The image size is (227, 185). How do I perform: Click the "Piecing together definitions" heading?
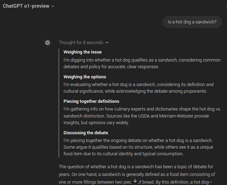(91, 101)
